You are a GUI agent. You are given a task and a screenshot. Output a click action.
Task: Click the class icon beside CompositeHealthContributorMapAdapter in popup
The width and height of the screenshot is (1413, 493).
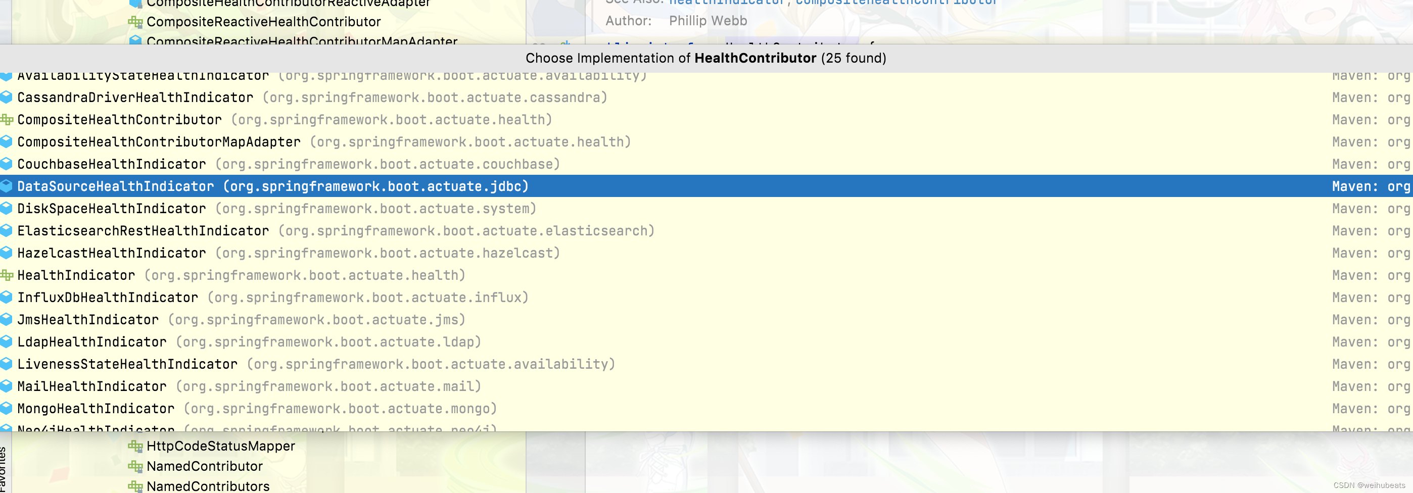pos(6,141)
